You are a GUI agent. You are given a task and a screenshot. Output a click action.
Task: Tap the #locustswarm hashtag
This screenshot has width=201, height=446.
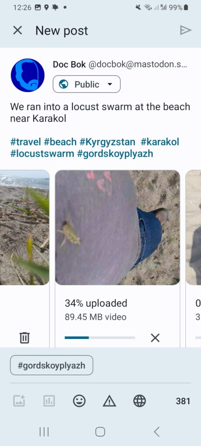click(x=42, y=154)
